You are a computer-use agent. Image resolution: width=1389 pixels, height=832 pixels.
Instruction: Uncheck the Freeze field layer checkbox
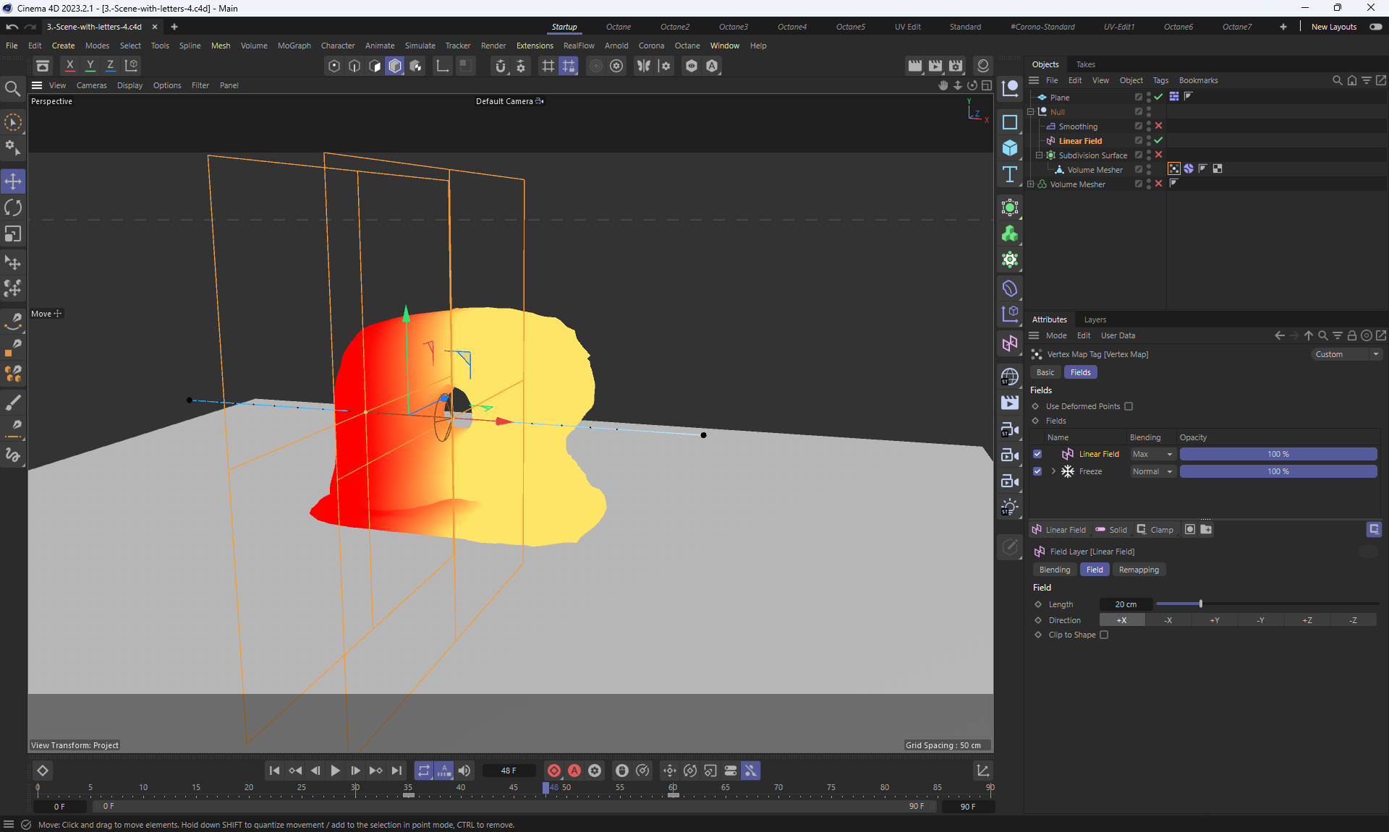tap(1037, 471)
